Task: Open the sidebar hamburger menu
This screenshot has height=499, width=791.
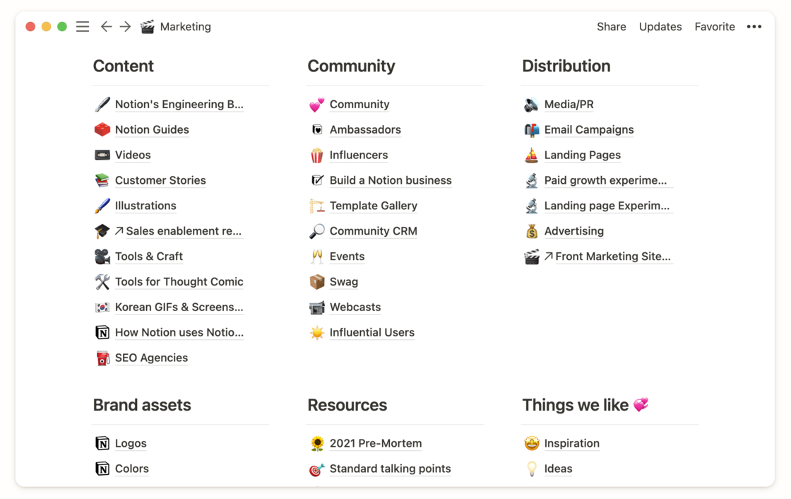Action: tap(83, 27)
